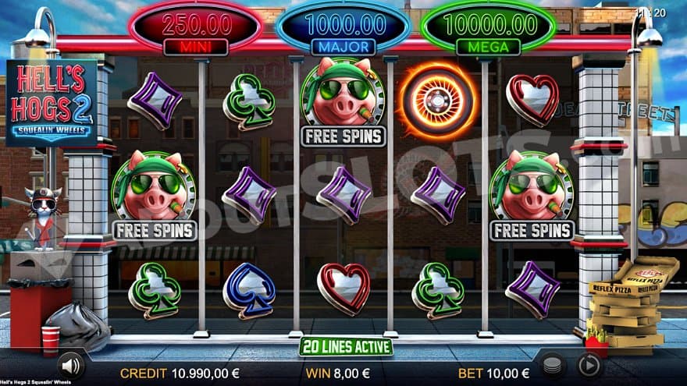Click the Free Spins pig on reel three
The height and width of the screenshot is (386, 687).
click(343, 101)
